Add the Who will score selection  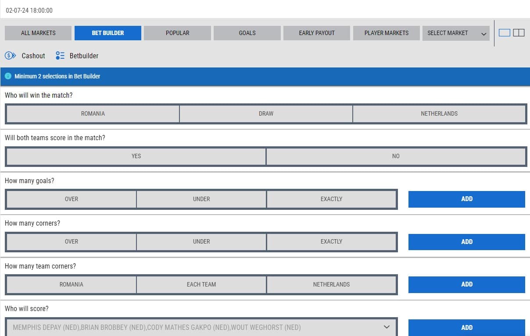[x=466, y=327]
